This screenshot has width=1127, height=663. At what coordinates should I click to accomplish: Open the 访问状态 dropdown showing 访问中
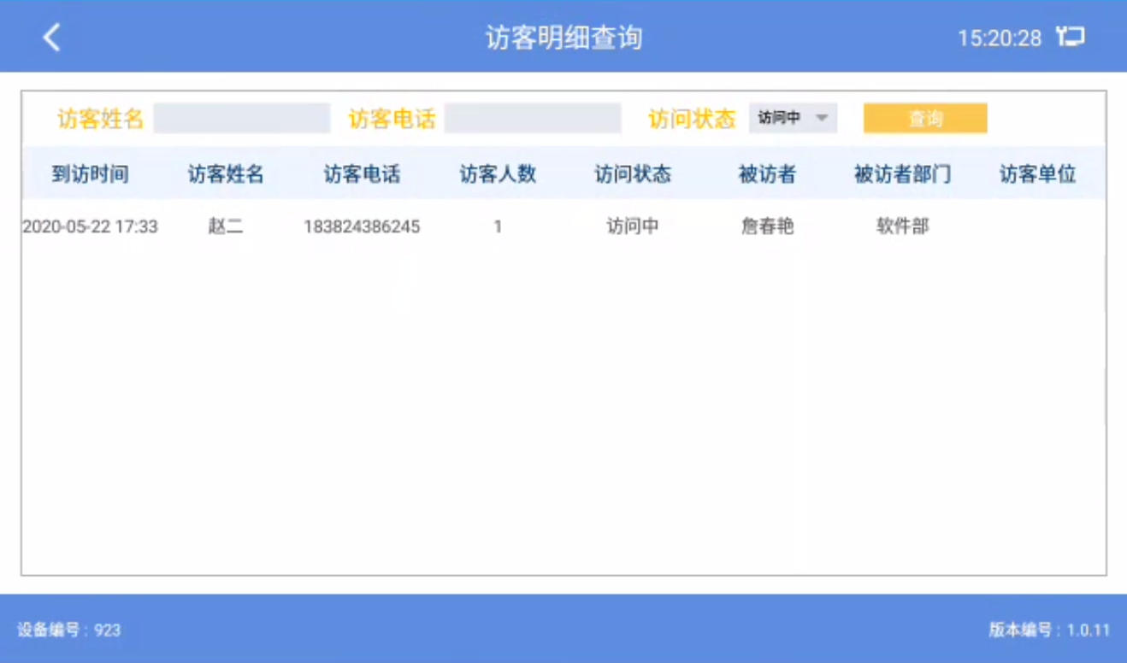click(793, 118)
